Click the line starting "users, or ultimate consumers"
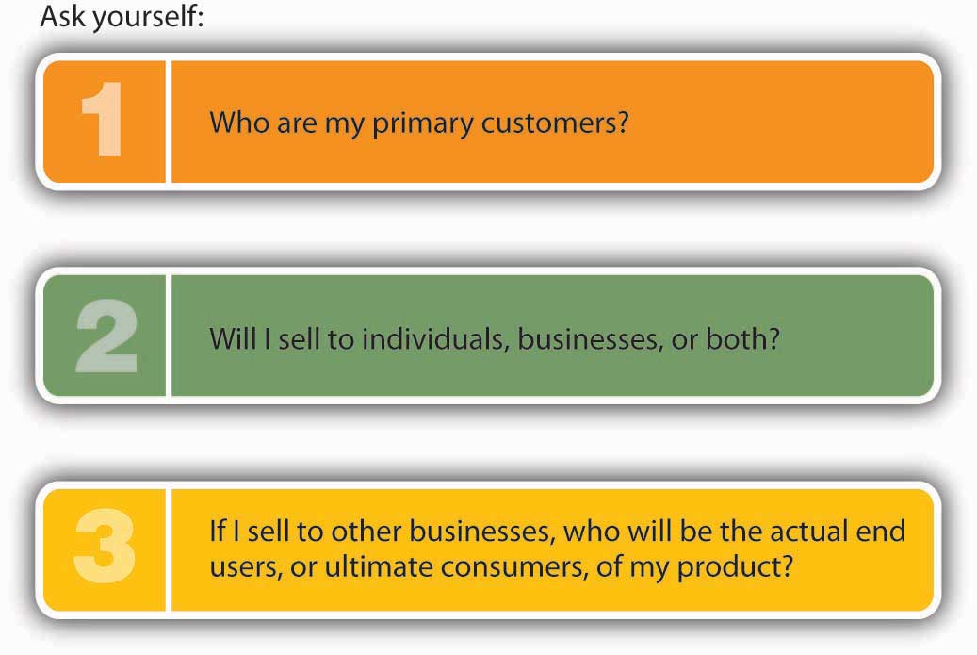 coord(501,567)
